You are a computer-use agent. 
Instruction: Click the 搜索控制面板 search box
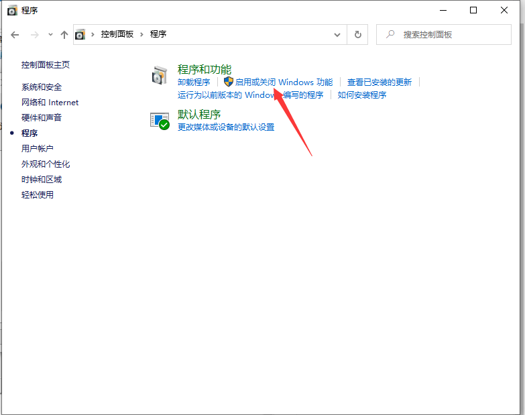pos(449,34)
